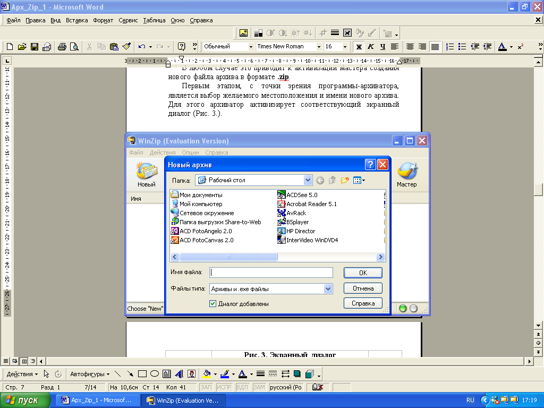Click the More Contrast picture icon
The height and width of the screenshot is (408, 544).
coord(270,33)
